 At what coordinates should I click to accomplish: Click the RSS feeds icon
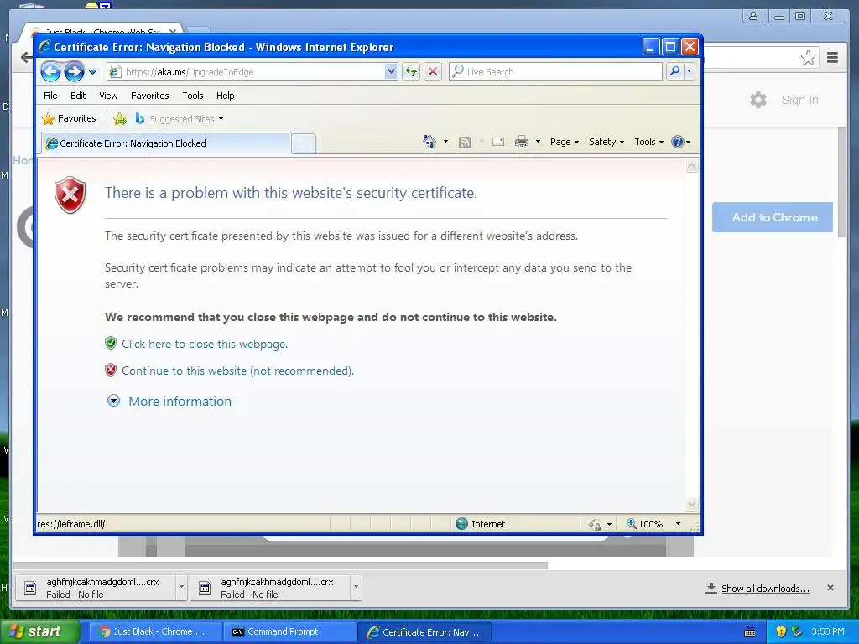(x=465, y=143)
